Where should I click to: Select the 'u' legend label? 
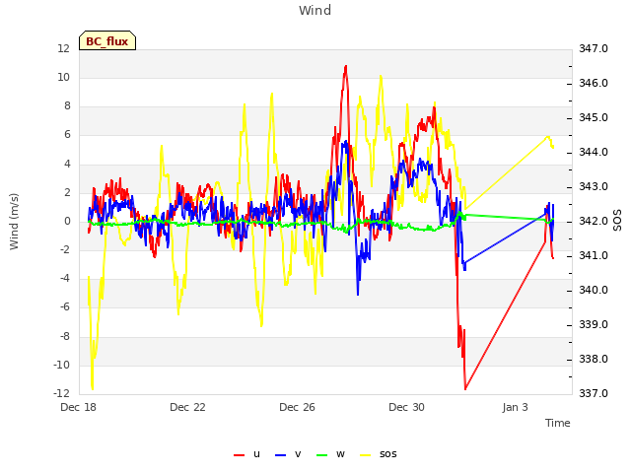[x=256, y=454]
